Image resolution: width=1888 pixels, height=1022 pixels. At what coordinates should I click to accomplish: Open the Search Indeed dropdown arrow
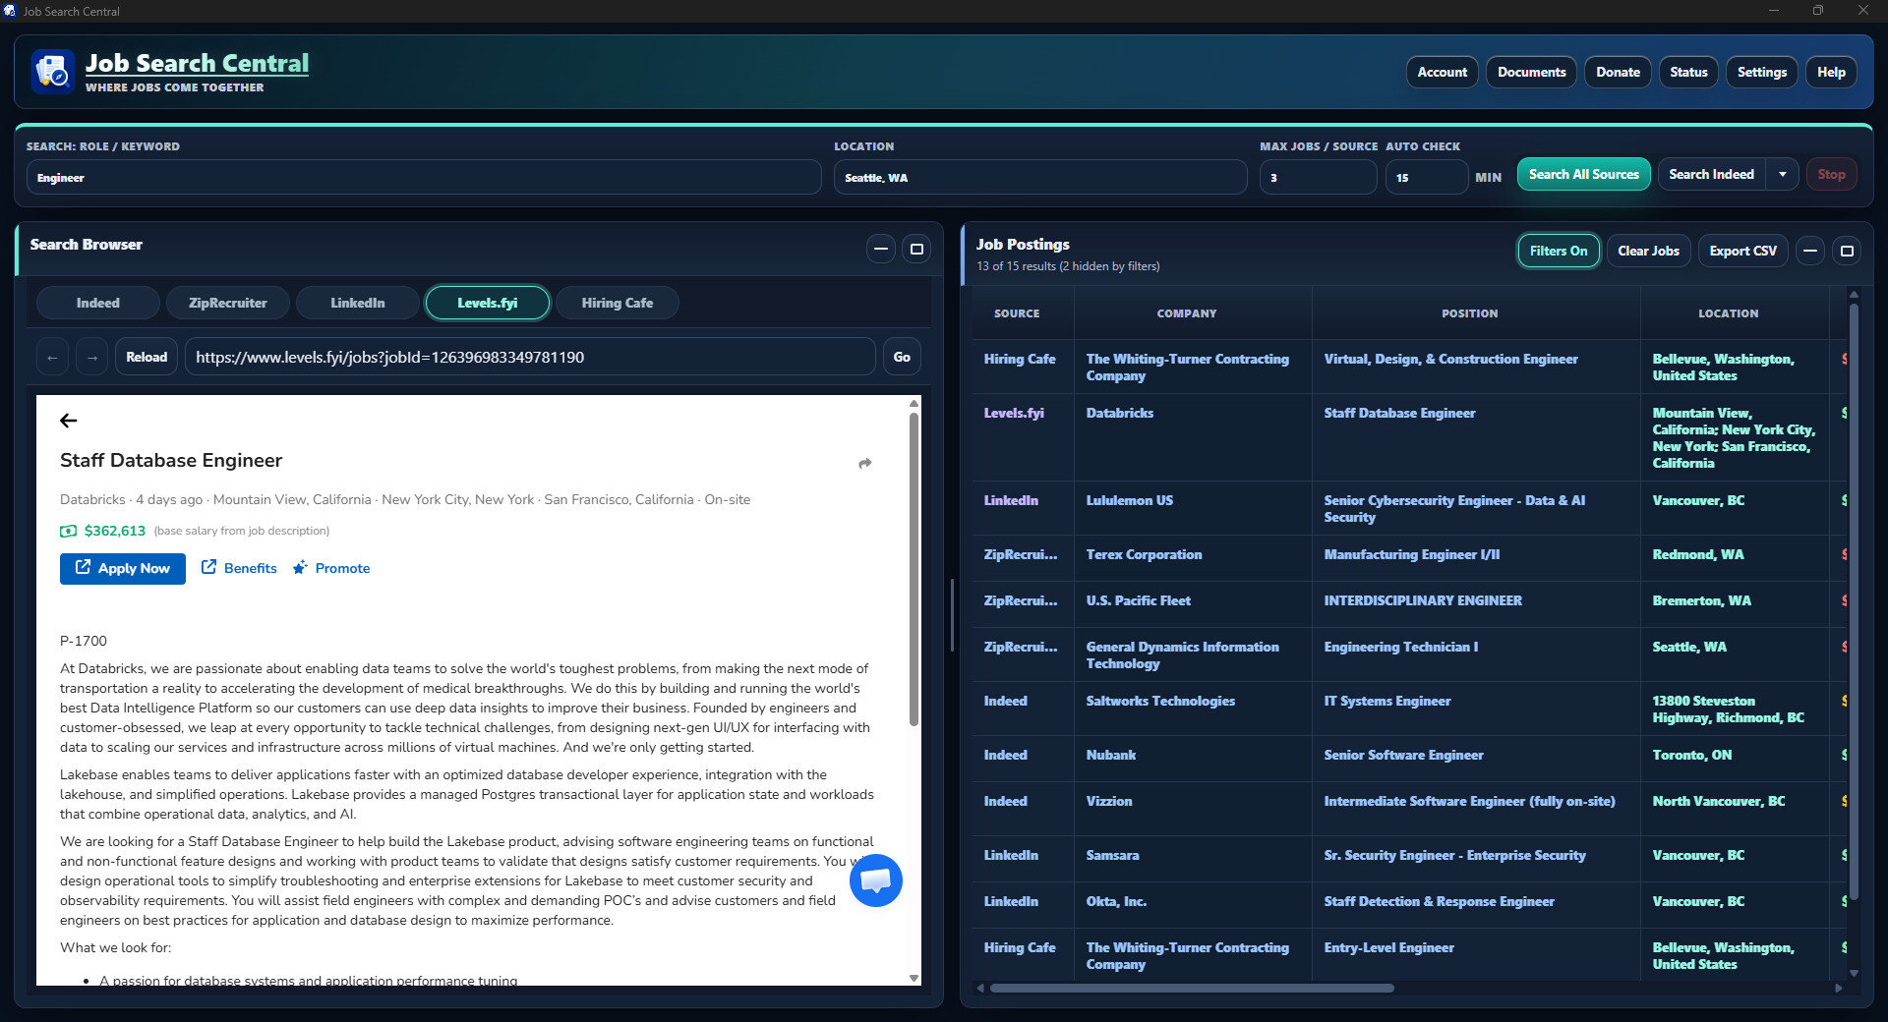pos(1783,175)
